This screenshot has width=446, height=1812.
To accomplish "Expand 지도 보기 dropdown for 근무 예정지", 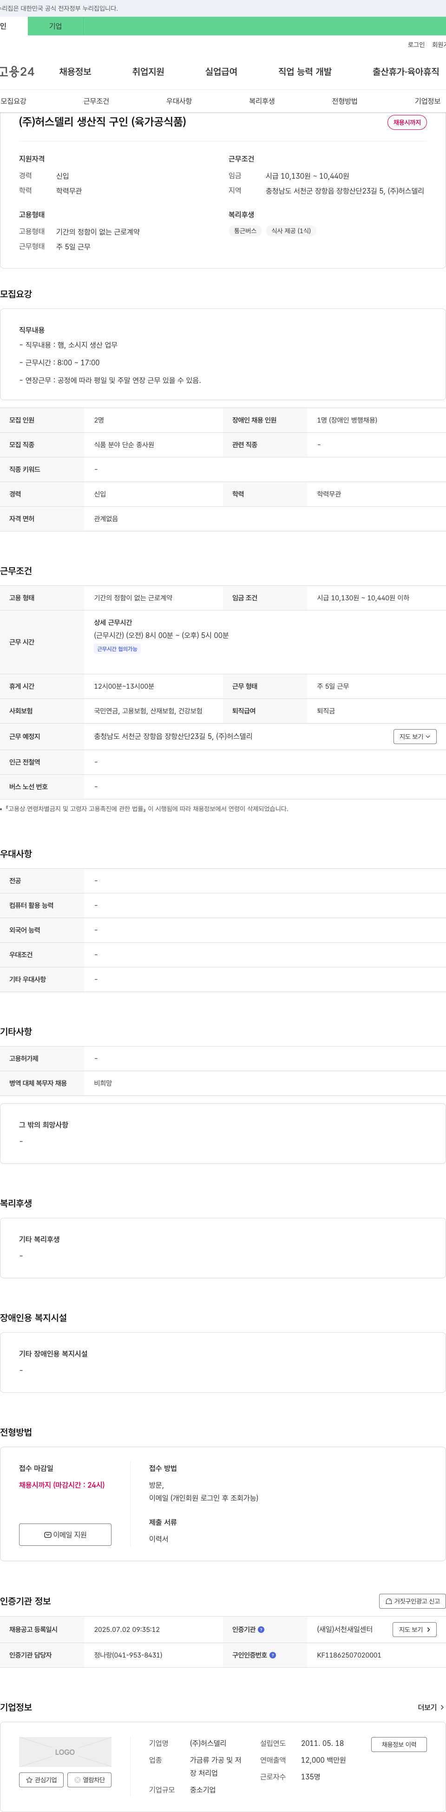I will tap(415, 737).
